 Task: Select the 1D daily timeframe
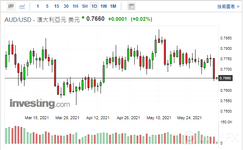point(94,6)
